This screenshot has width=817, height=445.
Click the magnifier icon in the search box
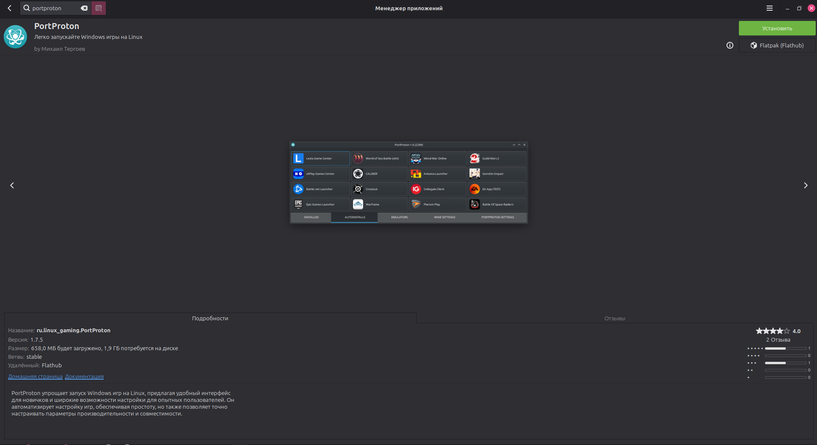pyautogui.click(x=26, y=8)
